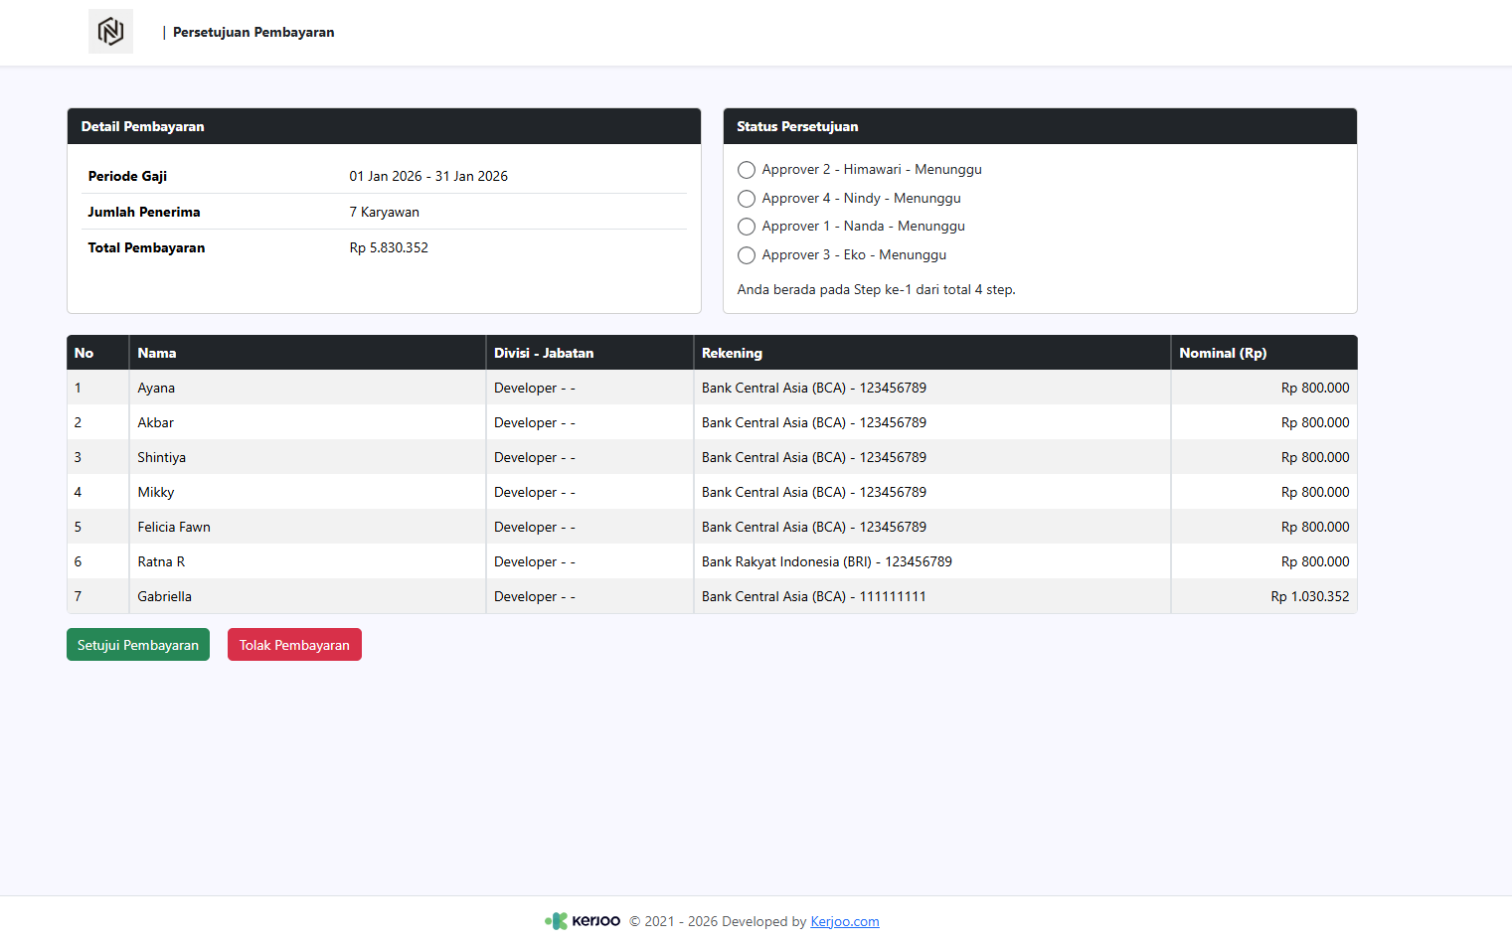Click the Nama column header
This screenshot has width=1512, height=945.
(157, 353)
